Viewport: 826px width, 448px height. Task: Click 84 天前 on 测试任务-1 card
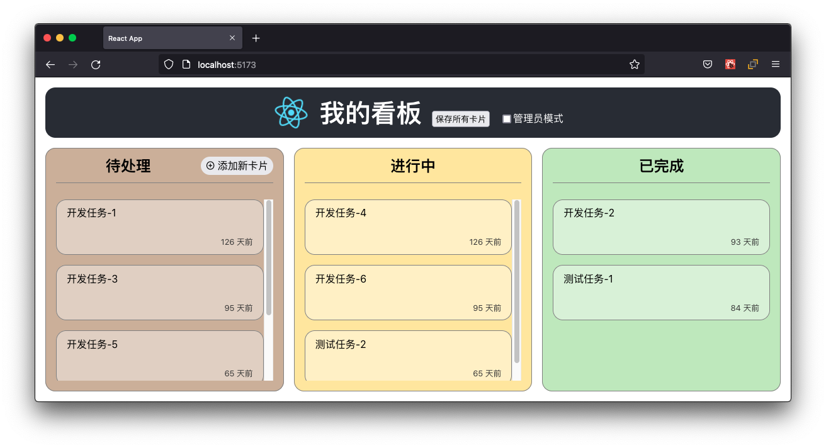tap(745, 308)
